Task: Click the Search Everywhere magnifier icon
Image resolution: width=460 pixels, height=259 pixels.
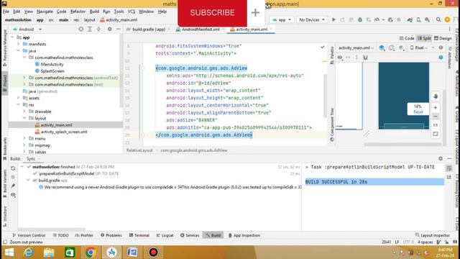Action: click(438, 19)
